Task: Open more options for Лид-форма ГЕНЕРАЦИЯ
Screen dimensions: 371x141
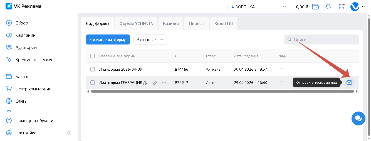Action: coord(164,83)
